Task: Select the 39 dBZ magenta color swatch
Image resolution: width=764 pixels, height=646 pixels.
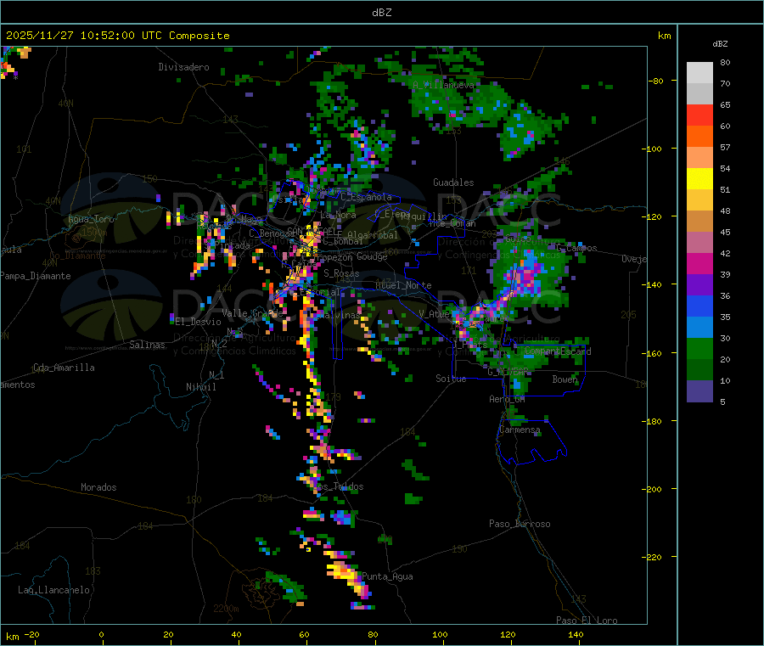Action: click(699, 263)
